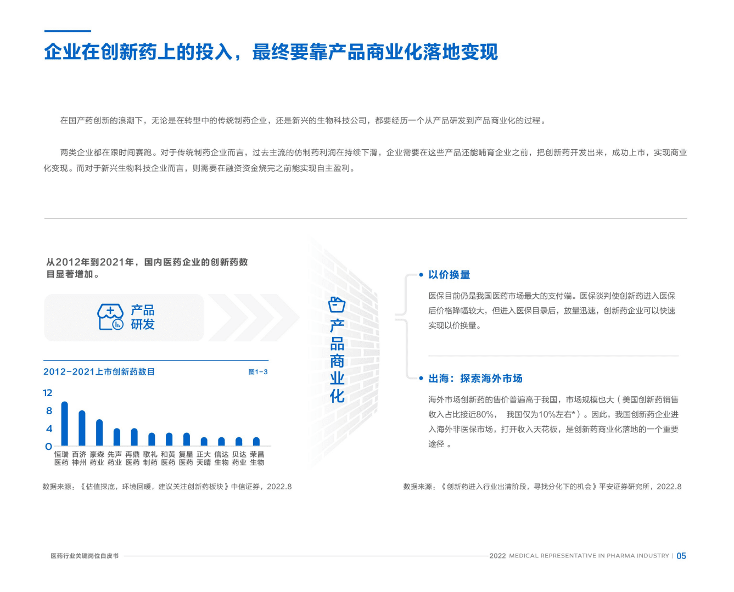Viewport: 734px width, 592px height.
Task: Click the y-axis value 12 on the chart
Action: [47, 393]
